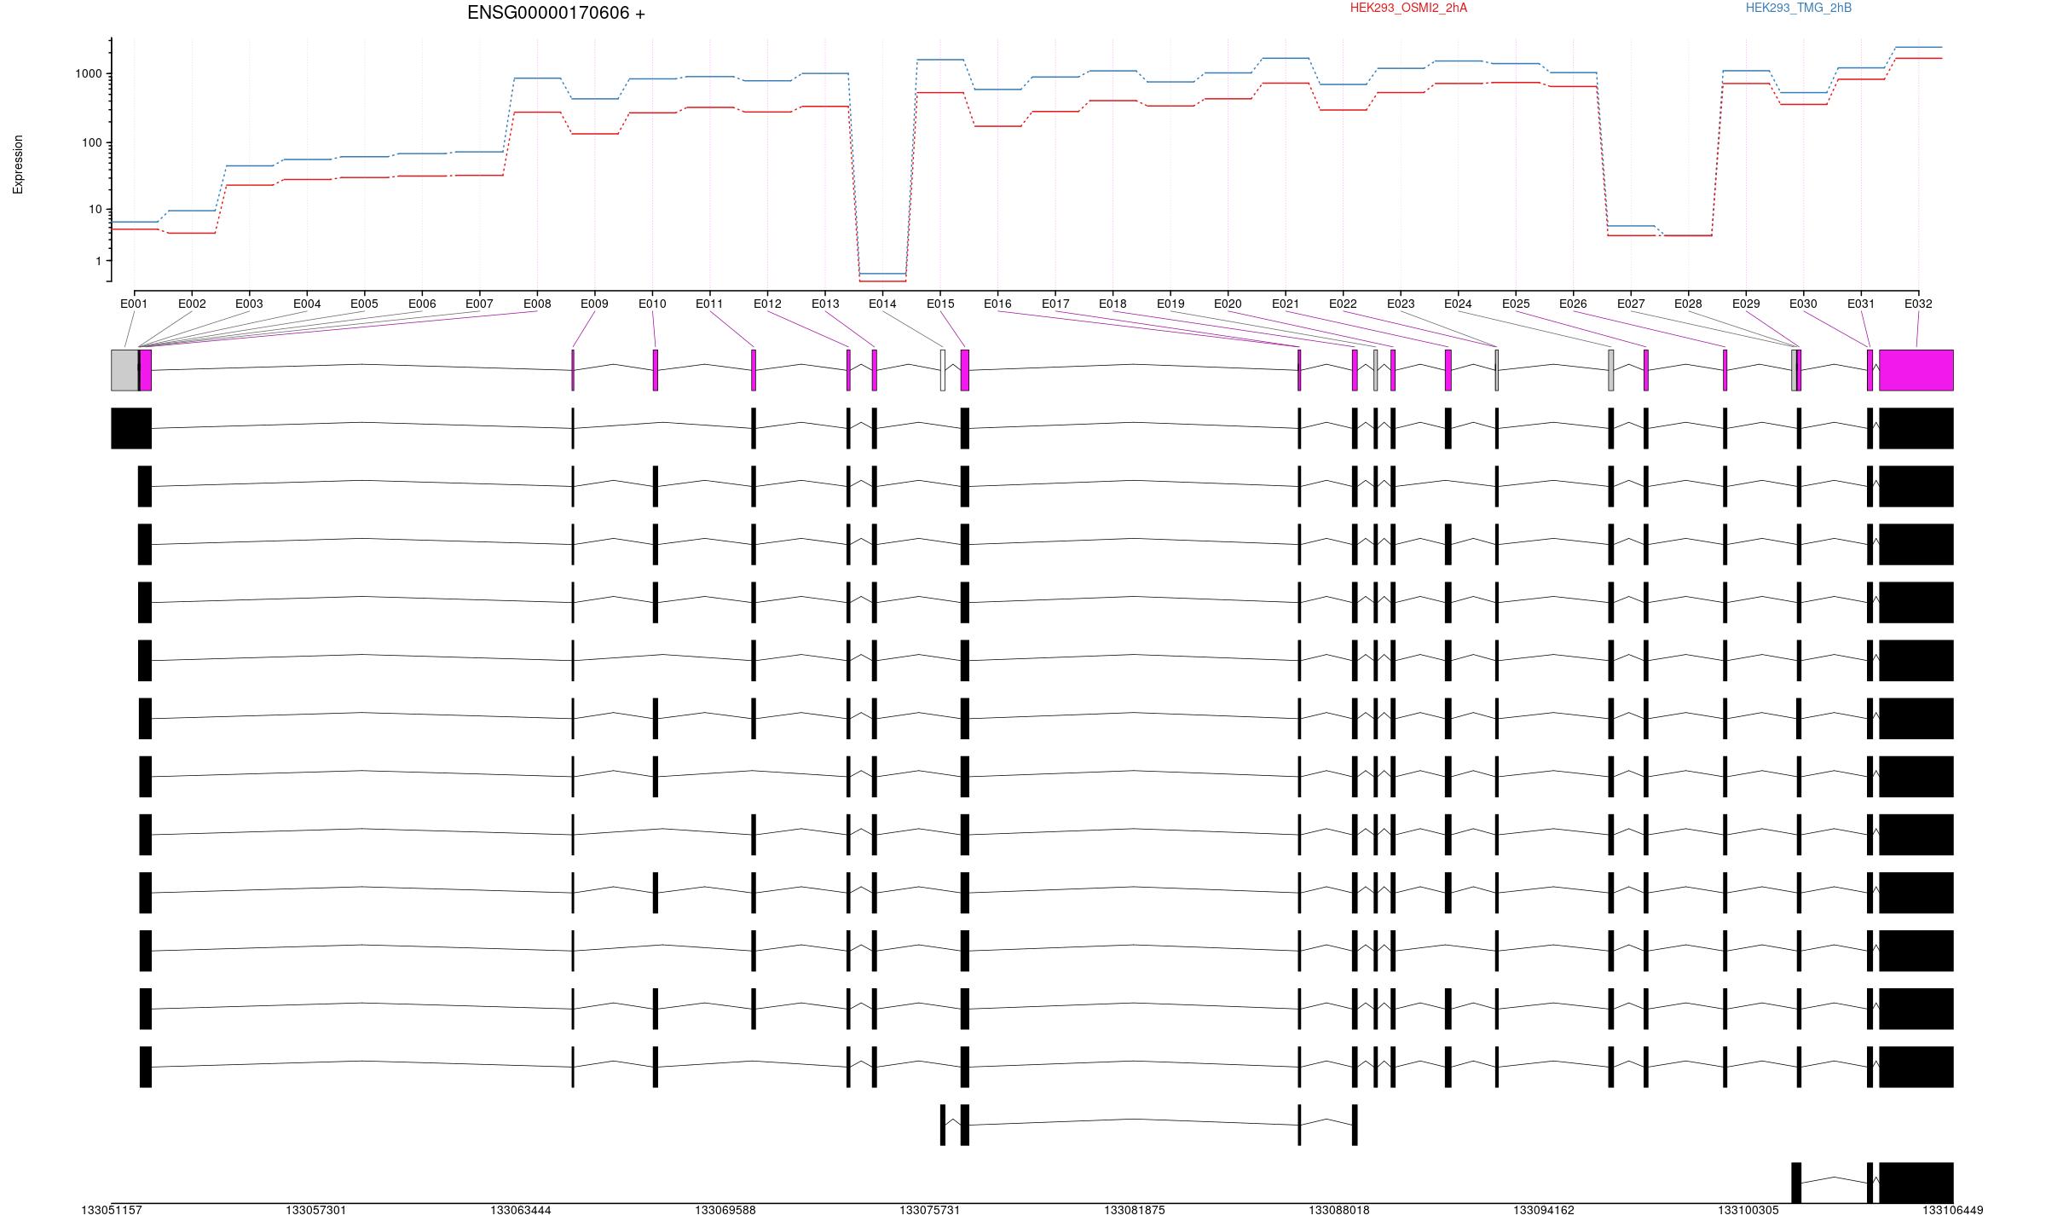Click genomic coordinate 133094162
2046x1227 pixels.
(1544, 1211)
